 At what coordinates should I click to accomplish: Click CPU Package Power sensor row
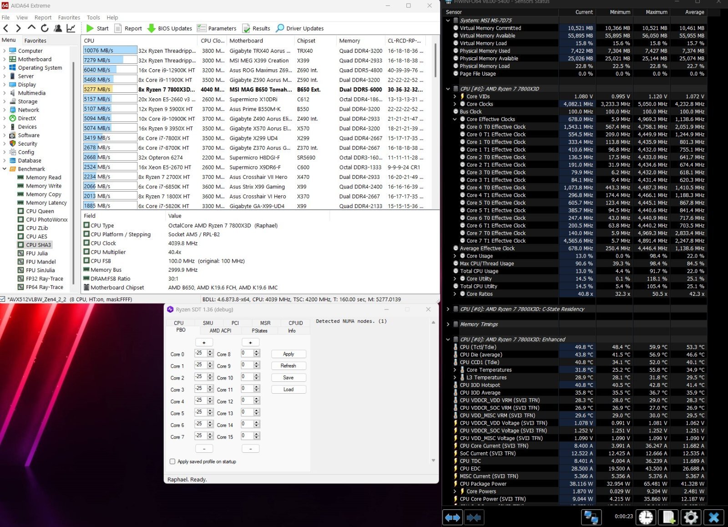575,484
